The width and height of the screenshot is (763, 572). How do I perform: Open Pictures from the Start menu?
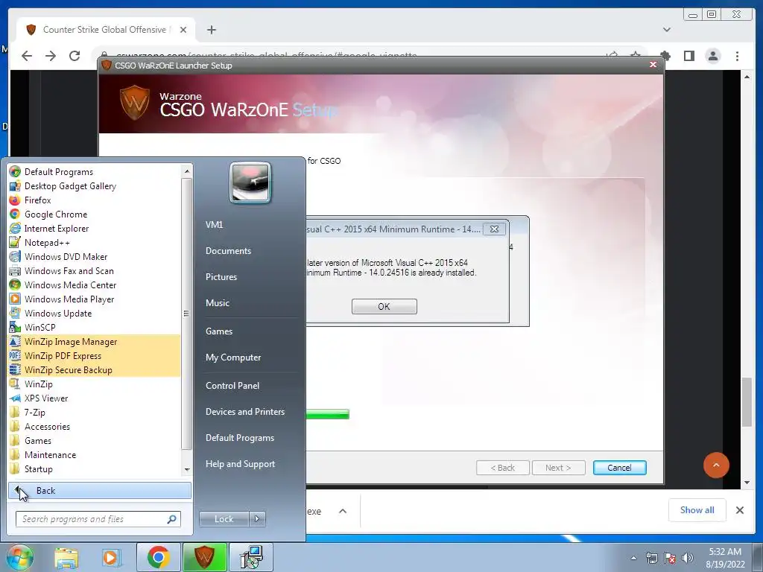tap(221, 277)
